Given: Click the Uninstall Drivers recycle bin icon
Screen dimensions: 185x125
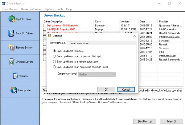Looking at the screenshot, I should 12,61.
